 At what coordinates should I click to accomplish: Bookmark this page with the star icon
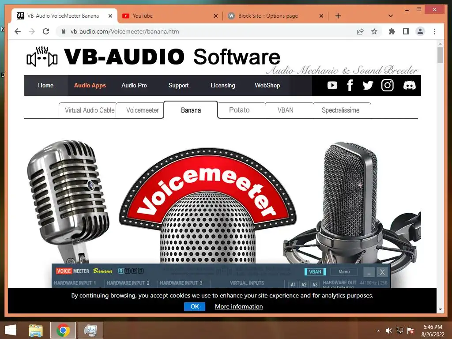[374, 31]
